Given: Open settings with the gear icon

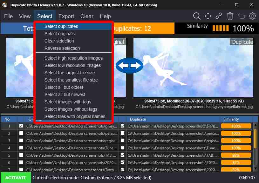Looking at the screenshot, I should click(252, 16).
